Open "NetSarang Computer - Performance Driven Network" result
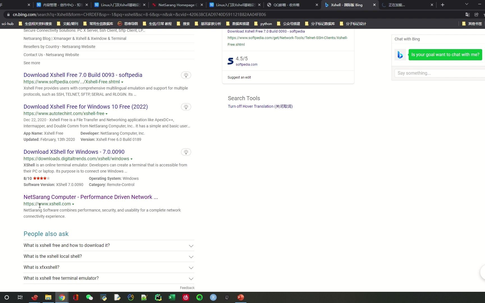Screen dimensions: 485x303 coord(91,197)
